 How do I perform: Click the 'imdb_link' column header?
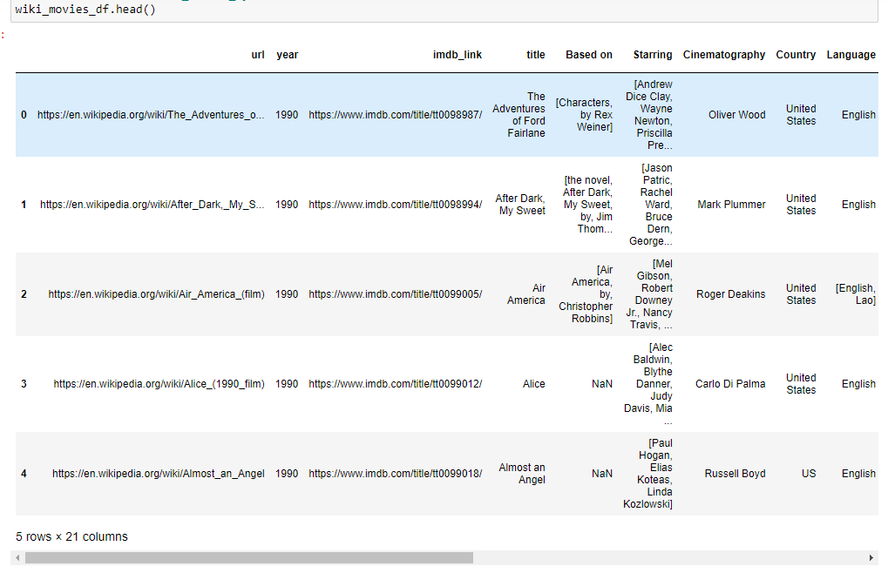[457, 55]
